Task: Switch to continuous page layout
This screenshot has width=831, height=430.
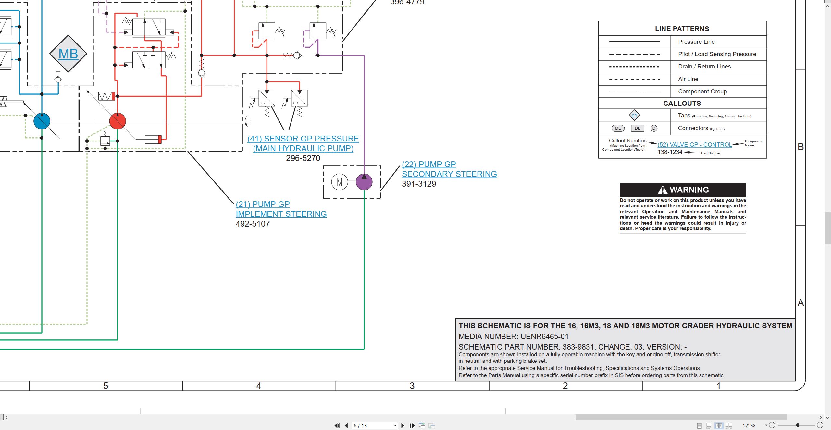Action: (709, 425)
